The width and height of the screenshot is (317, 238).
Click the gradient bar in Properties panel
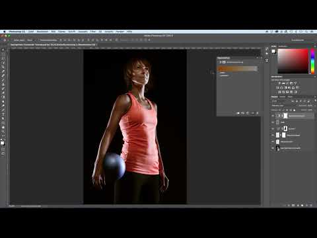click(x=238, y=69)
